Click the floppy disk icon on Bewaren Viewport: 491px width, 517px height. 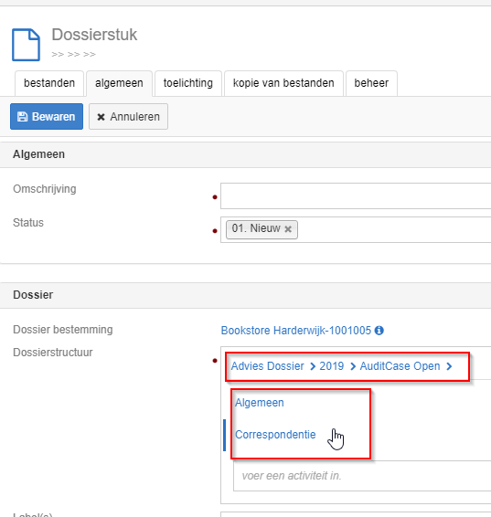pyautogui.click(x=23, y=117)
